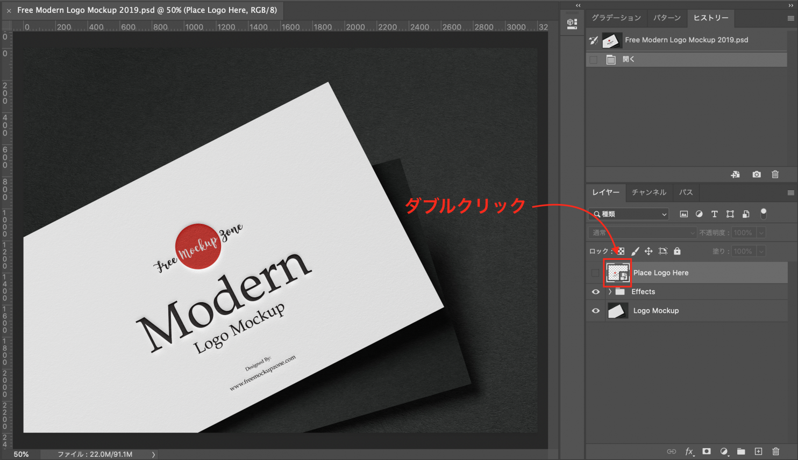Show the Place Logo Here layer visibility

tap(595, 273)
